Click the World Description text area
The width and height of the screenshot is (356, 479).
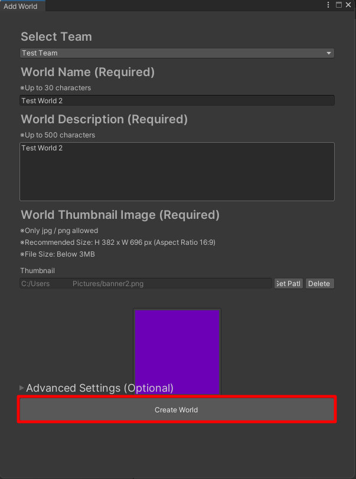(x=177, y=172)
